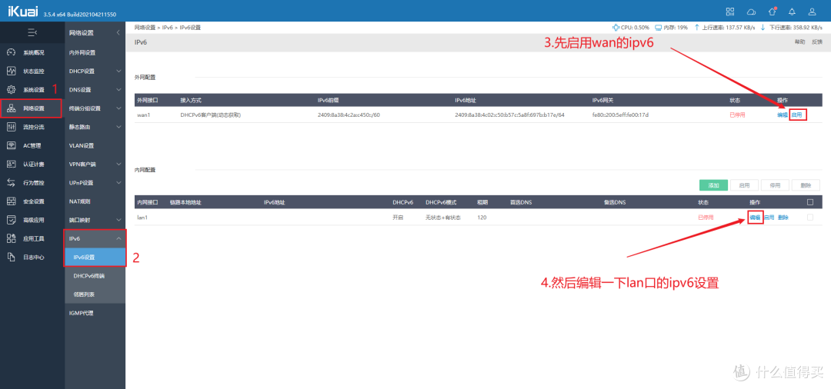This screenshot has width=831, height=389.
Task: Open the user account icon
Action: tap(812, 11)
